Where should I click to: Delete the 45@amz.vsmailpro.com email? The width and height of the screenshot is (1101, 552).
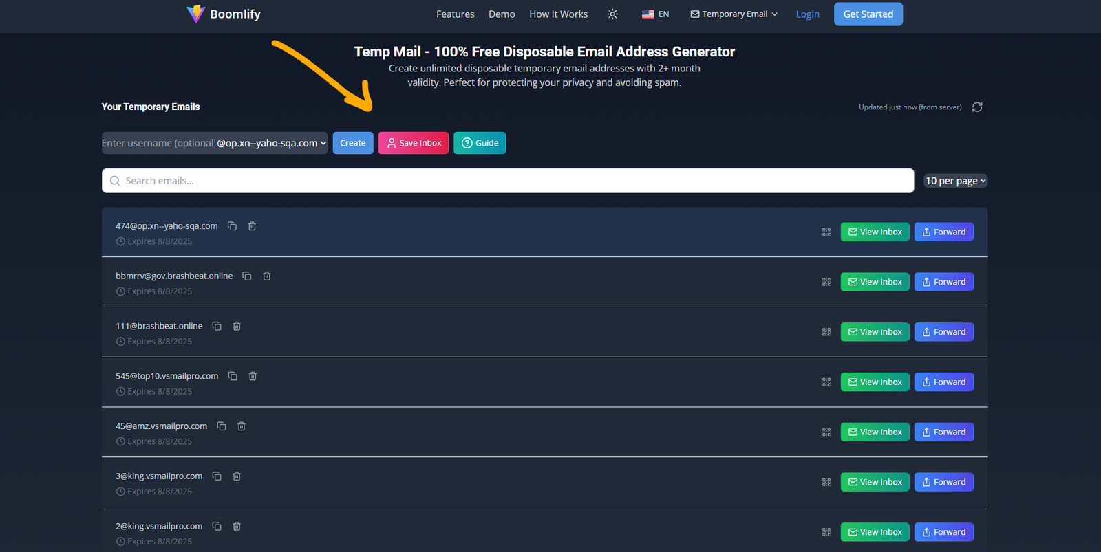[x=242, y=426]
